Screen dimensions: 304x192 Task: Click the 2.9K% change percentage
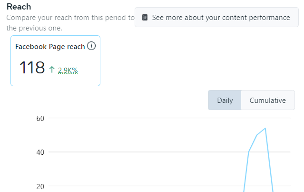68,71
